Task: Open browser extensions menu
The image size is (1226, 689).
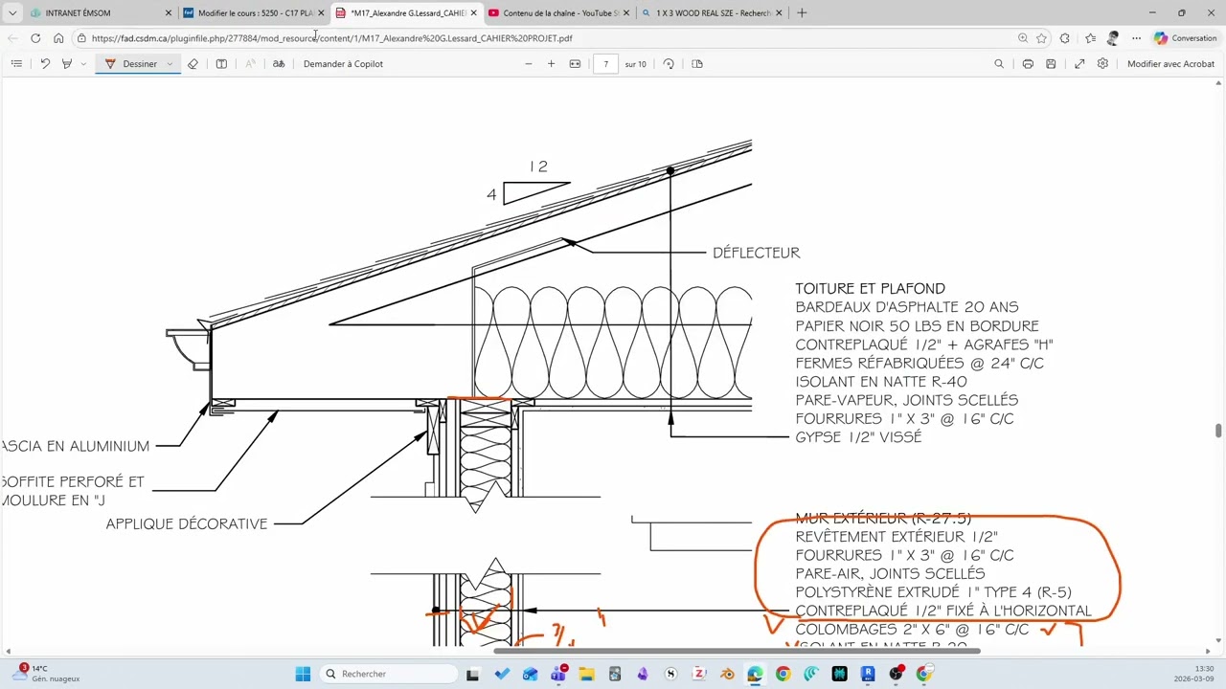Action: click(1064, 38)
